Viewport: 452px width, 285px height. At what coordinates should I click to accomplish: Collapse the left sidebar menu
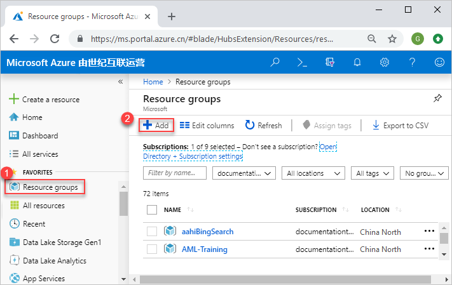pos(121,82)
